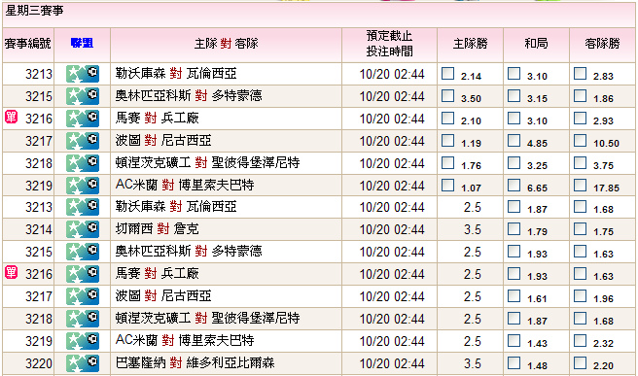The image size is (638, 376).
Task: Tick the 1.43 checkbox
Action: pyautogui.click(x=514, y=340)
